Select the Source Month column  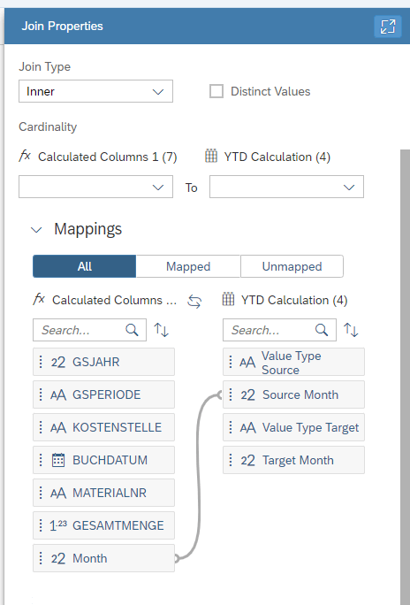point(293,394)
